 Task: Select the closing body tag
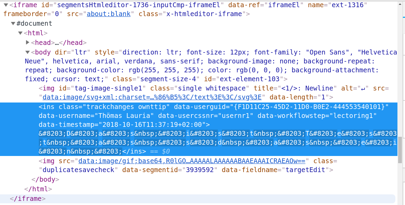45,179
